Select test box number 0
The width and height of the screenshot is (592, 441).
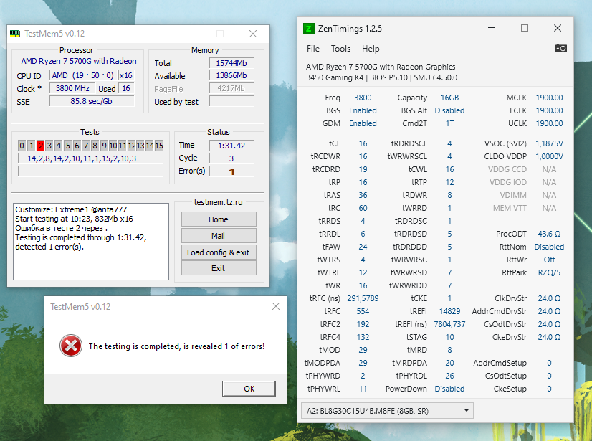(x=22, y=146)
